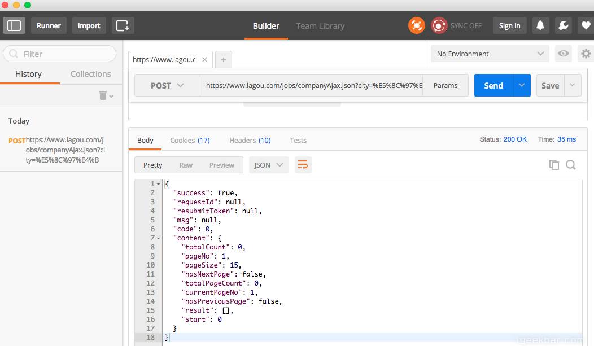The height and width of the screenshot is (346, 594).
Task: Switch to the Collections tab
Action: [x=90, y=74]
